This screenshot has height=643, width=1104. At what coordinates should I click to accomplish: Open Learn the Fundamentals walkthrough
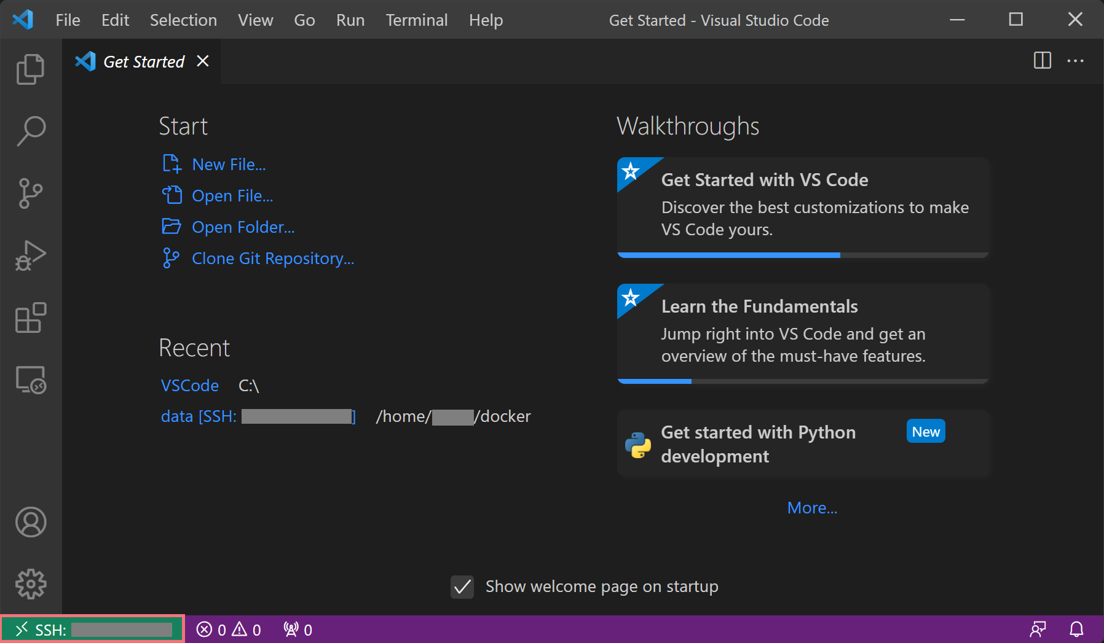[803, 333]
